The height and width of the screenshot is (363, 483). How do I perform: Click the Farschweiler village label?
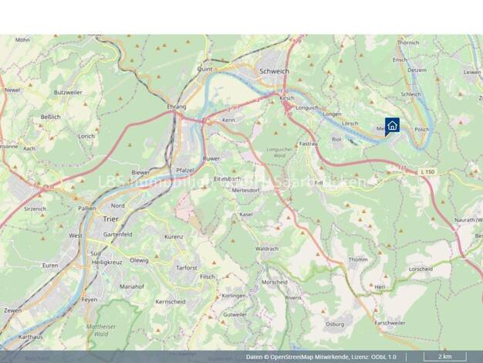click(x=390, y=323)
